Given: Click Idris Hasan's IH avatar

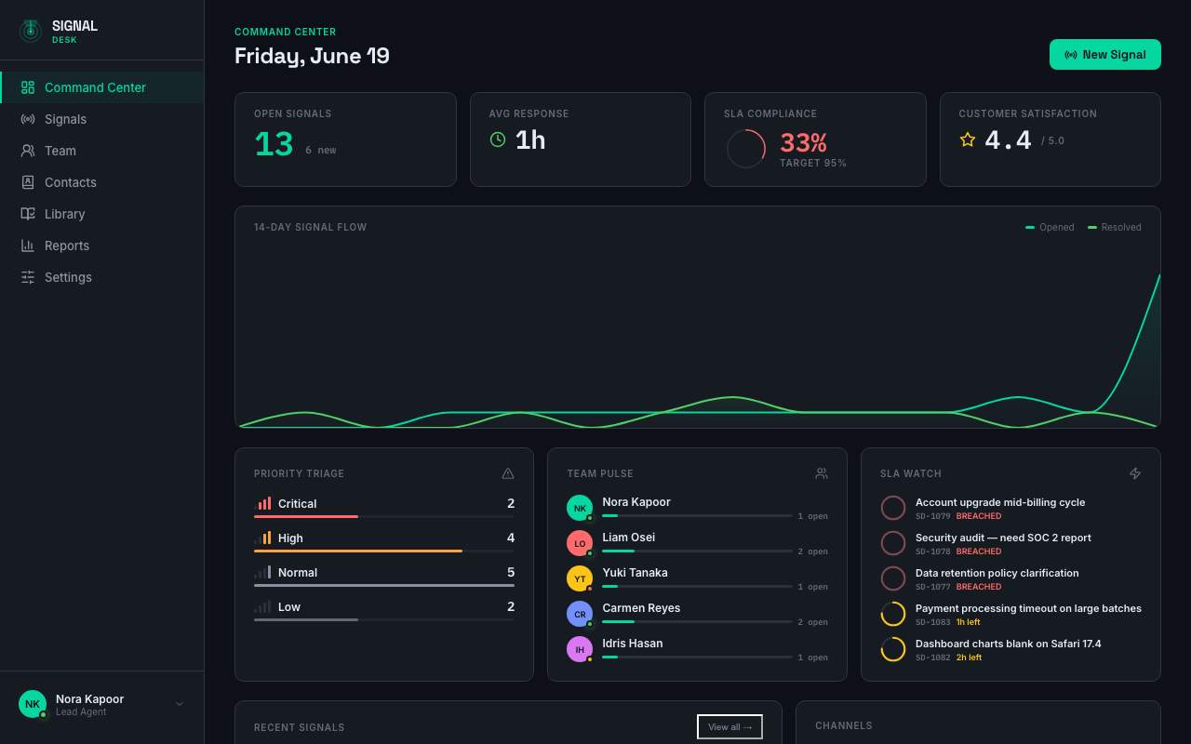Looking at the screenshot, I should (580, 649).
